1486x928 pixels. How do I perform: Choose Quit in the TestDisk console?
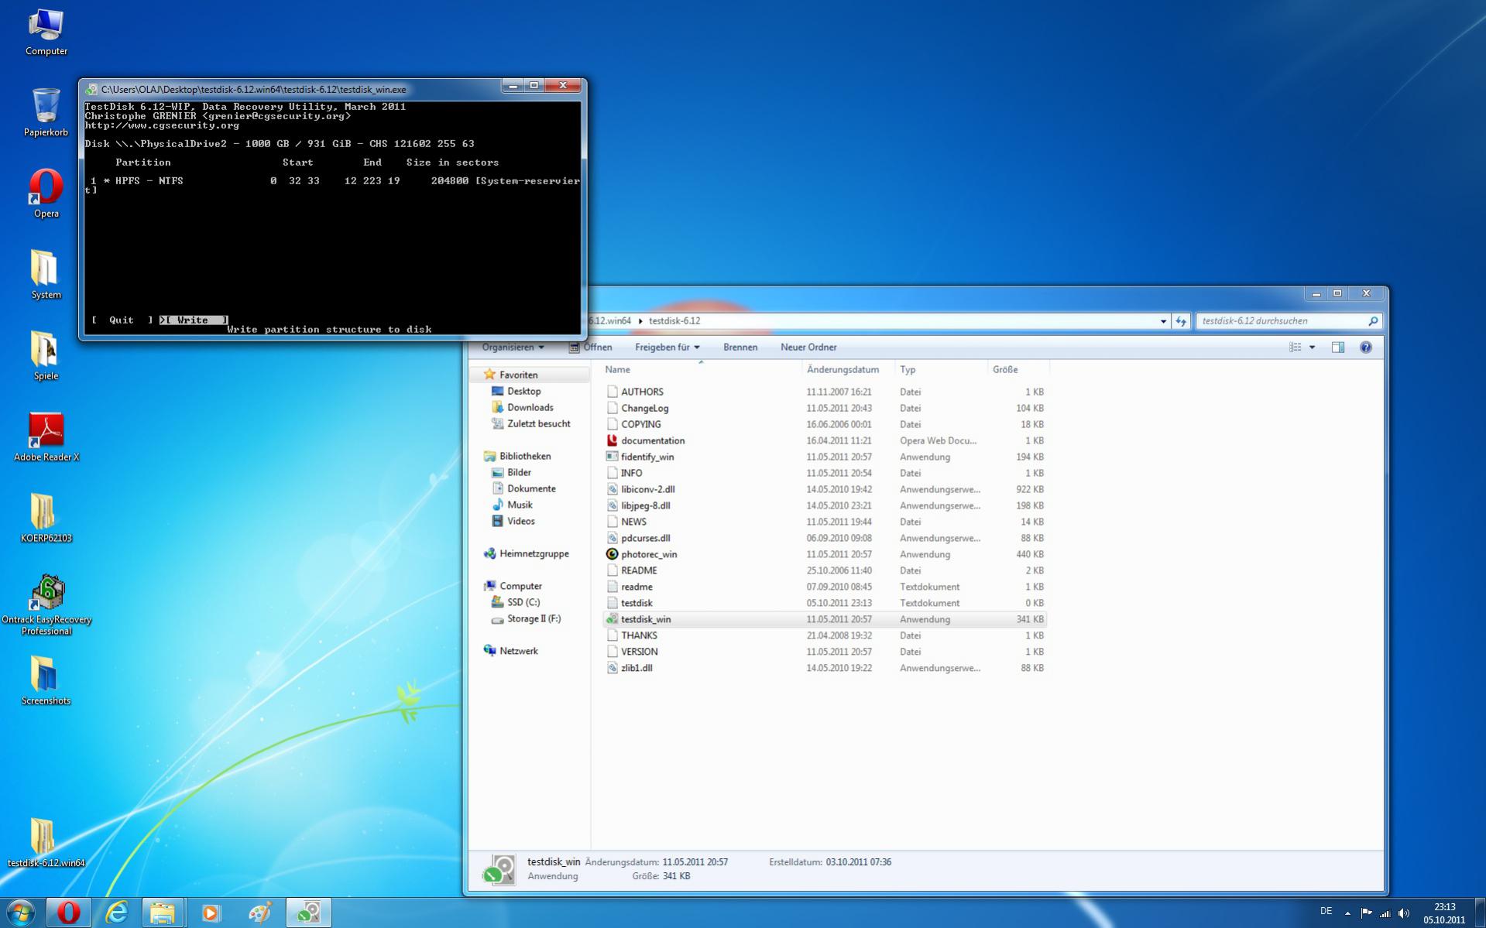122,320
